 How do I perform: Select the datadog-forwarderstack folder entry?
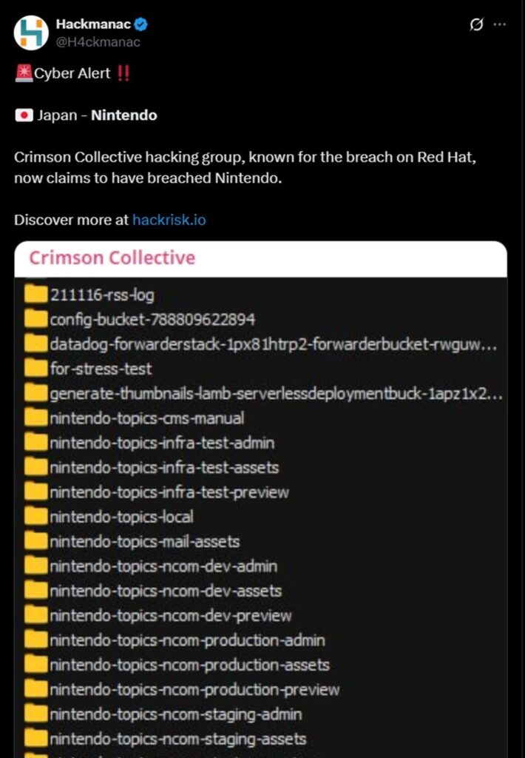point(272,344)
